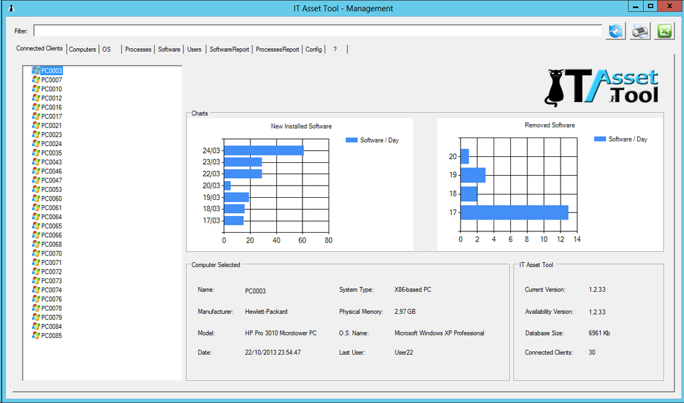Open the ? help tab
The height and width of the screenshot is (403, 684).
(x=337, y=49)
